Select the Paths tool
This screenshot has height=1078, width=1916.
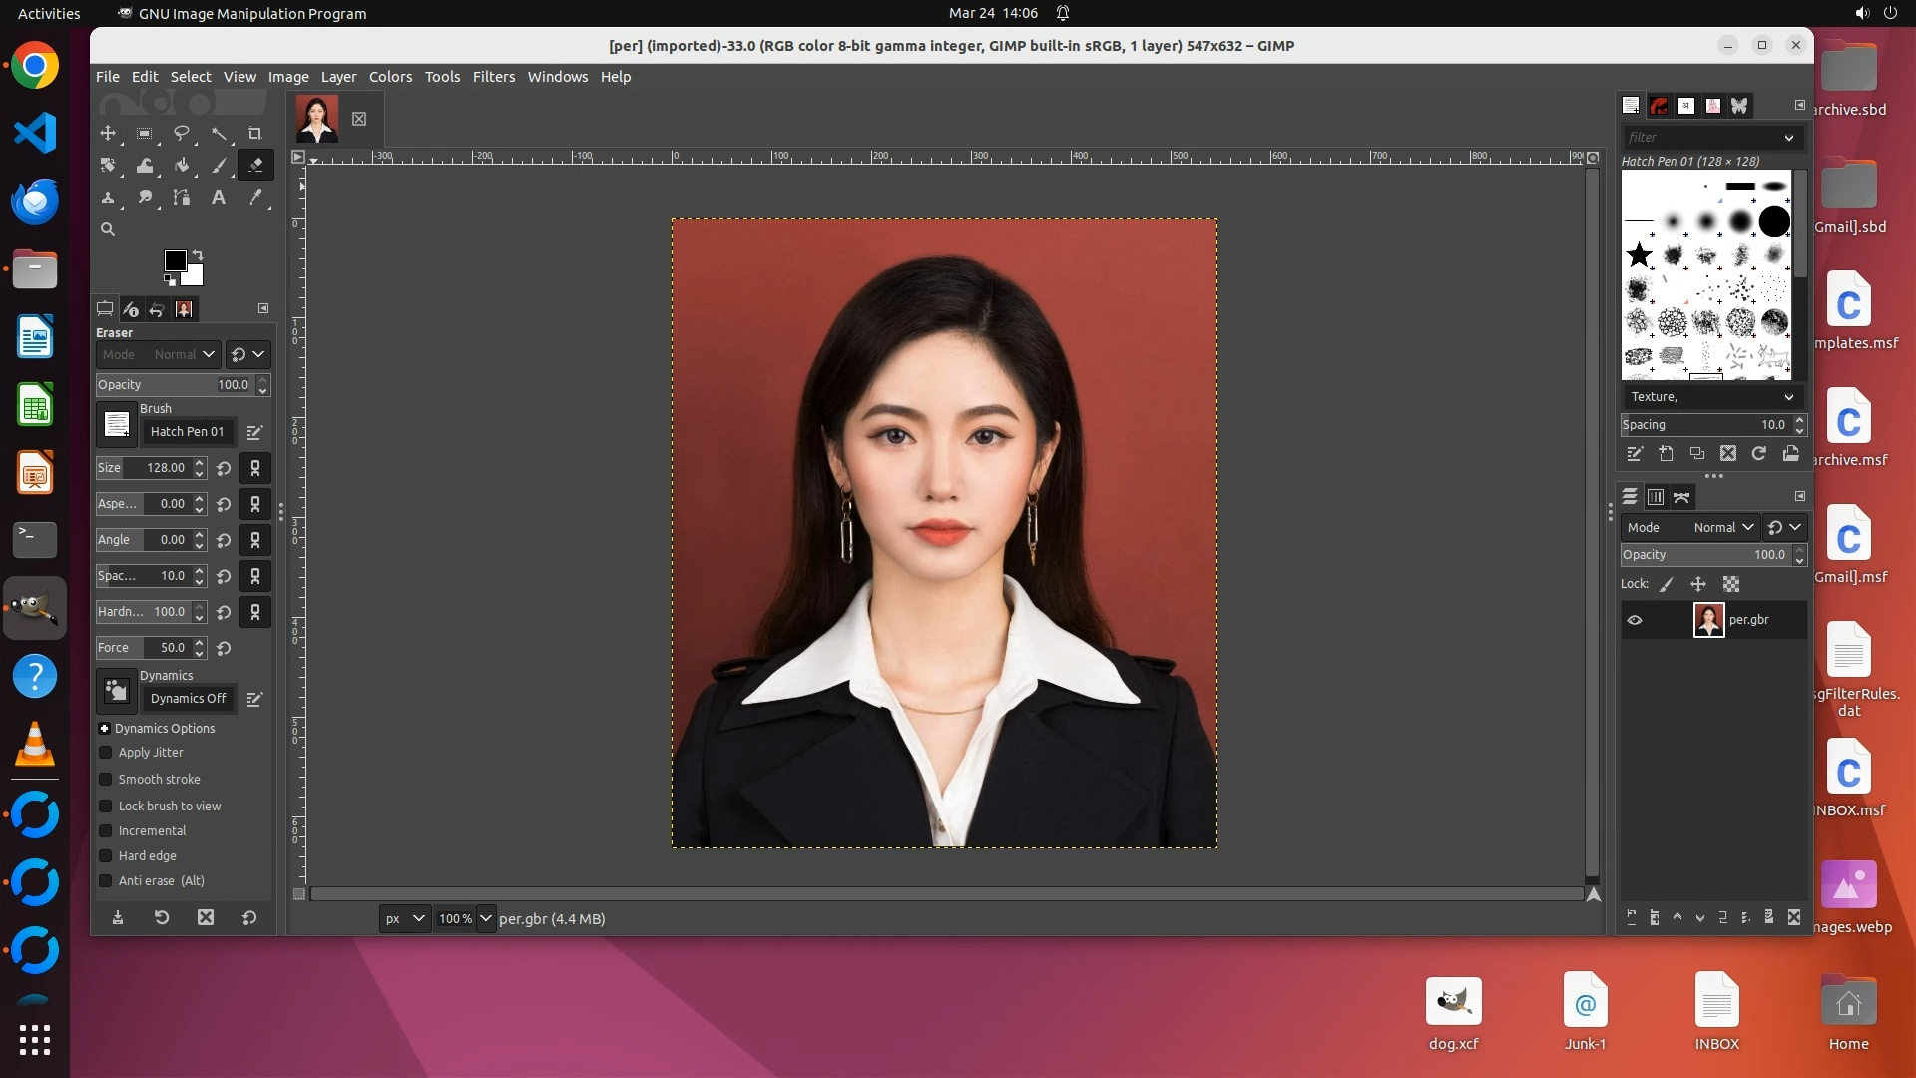tap(181, 198)
